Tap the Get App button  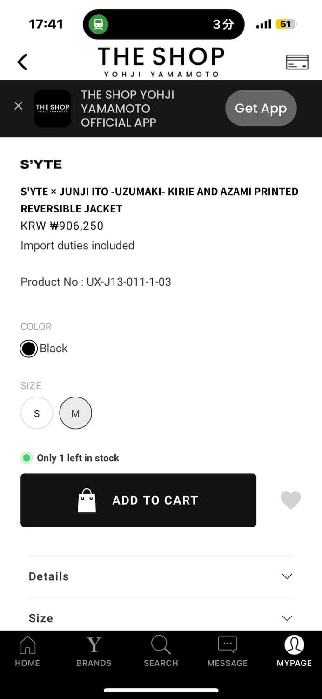coord(261,109)
